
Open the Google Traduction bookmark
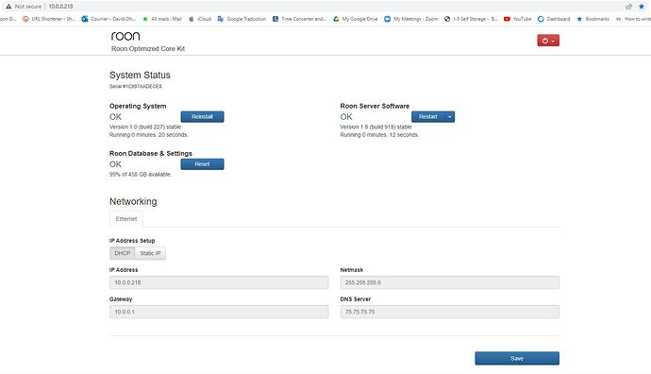click(242, 19)
